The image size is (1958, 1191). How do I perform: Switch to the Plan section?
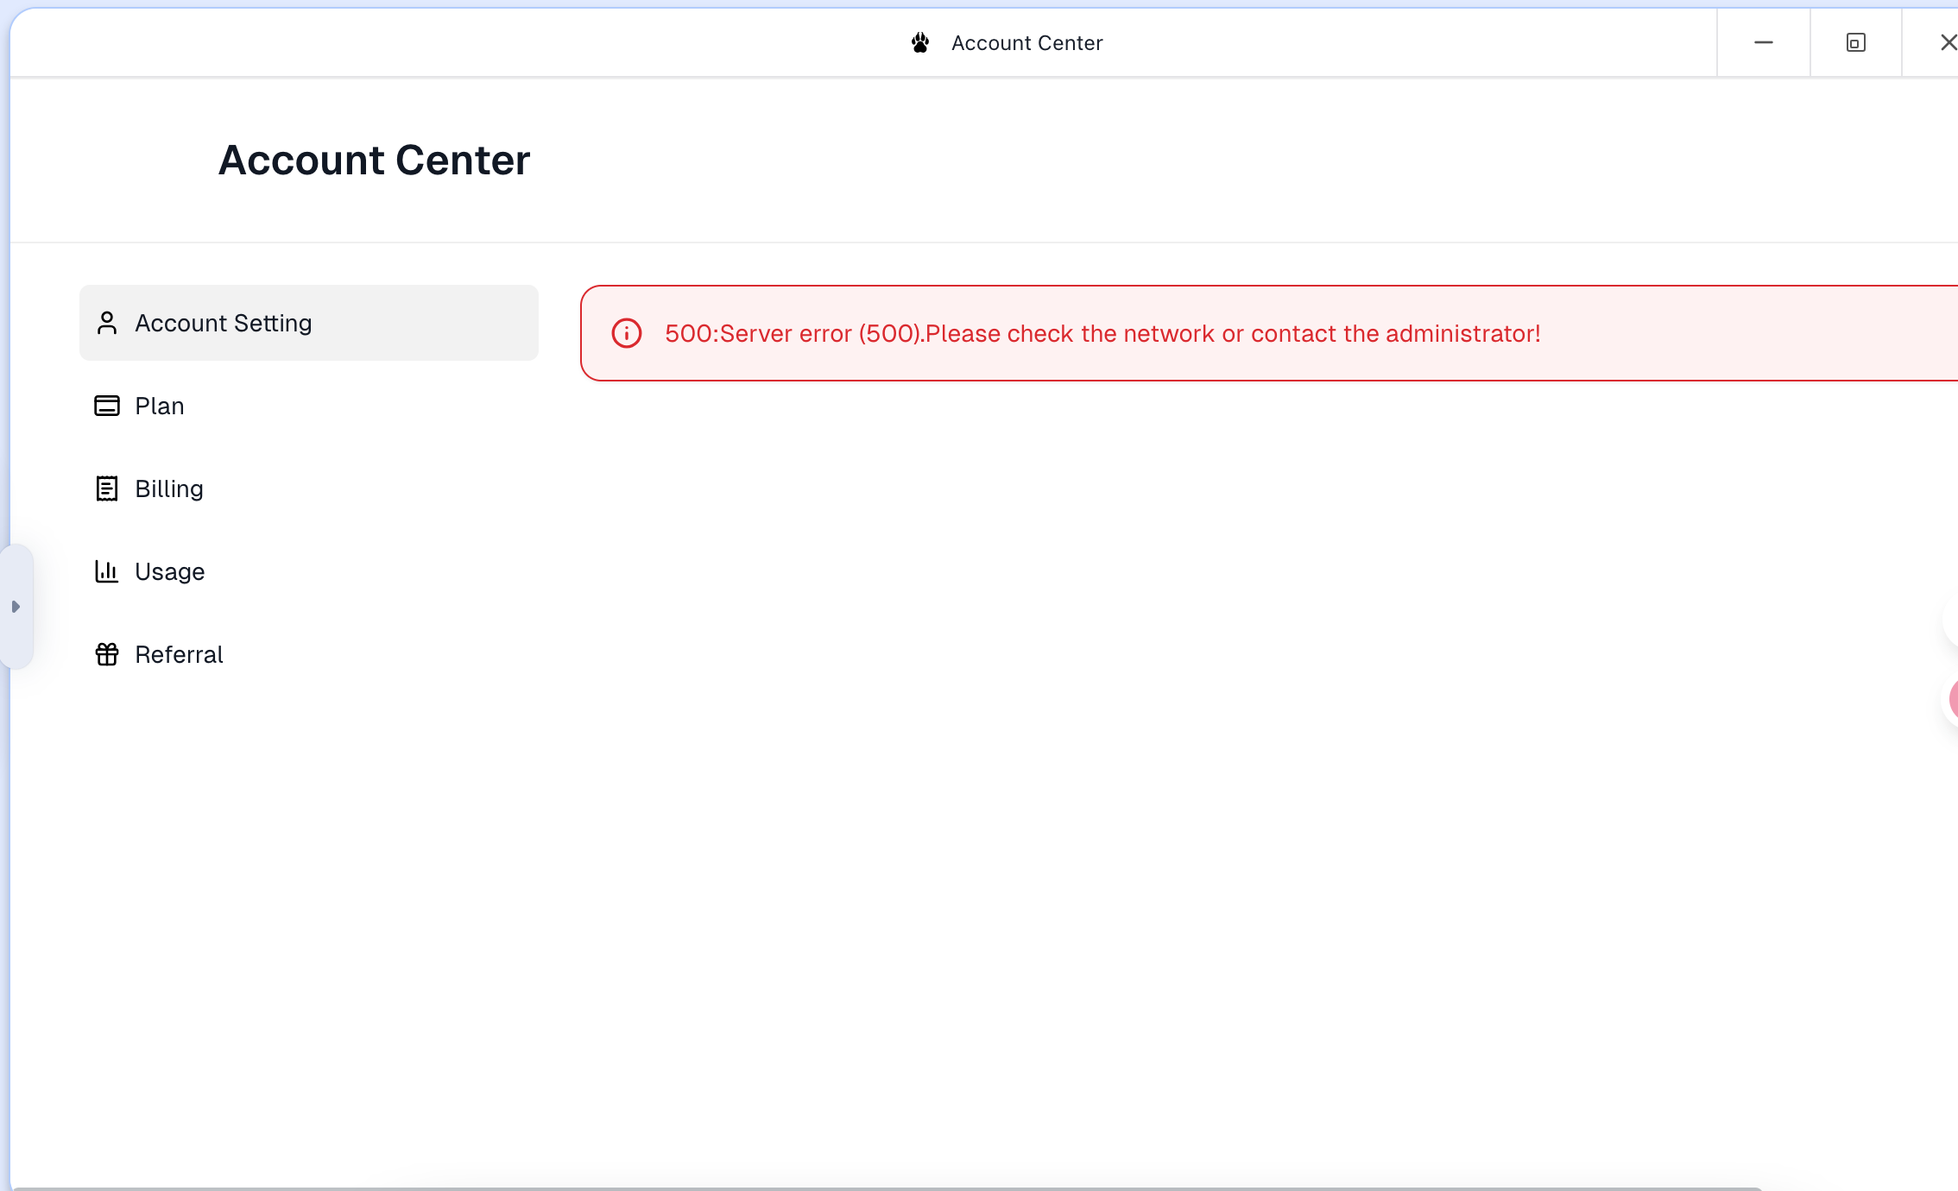[x=160, y=406]
